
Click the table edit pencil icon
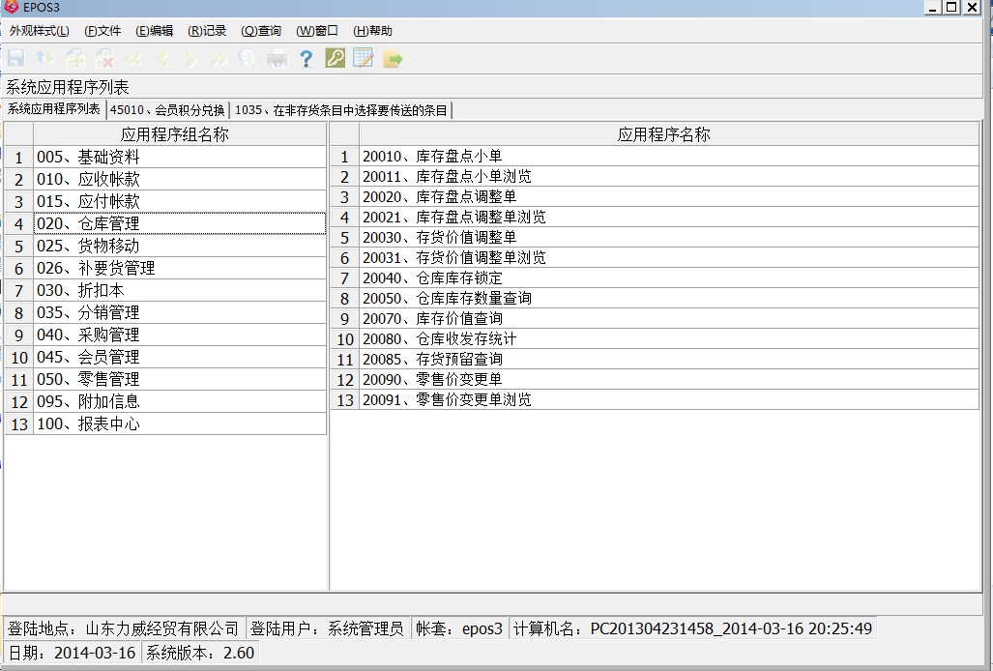tap(364, 59)
